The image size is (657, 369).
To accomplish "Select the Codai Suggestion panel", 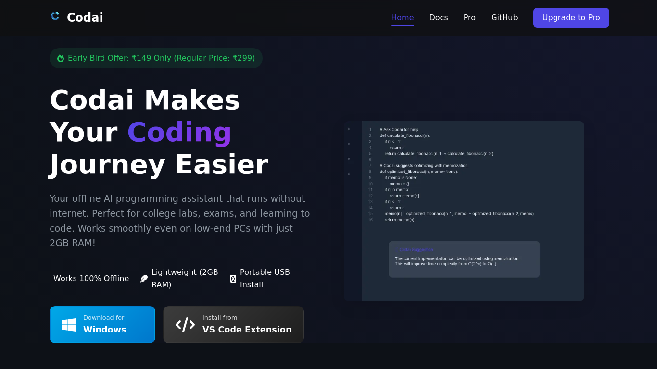I will 464,259.
